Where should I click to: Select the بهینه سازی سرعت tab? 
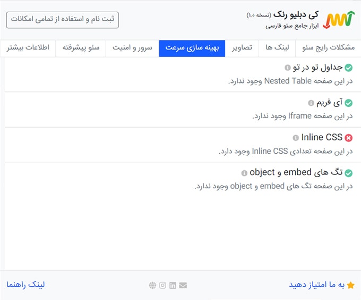click(192, 48)
